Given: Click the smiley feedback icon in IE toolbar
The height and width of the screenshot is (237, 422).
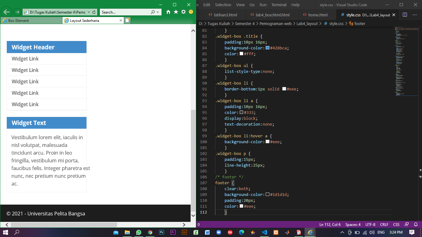Looking at the screenshot, I should [191, 12].
